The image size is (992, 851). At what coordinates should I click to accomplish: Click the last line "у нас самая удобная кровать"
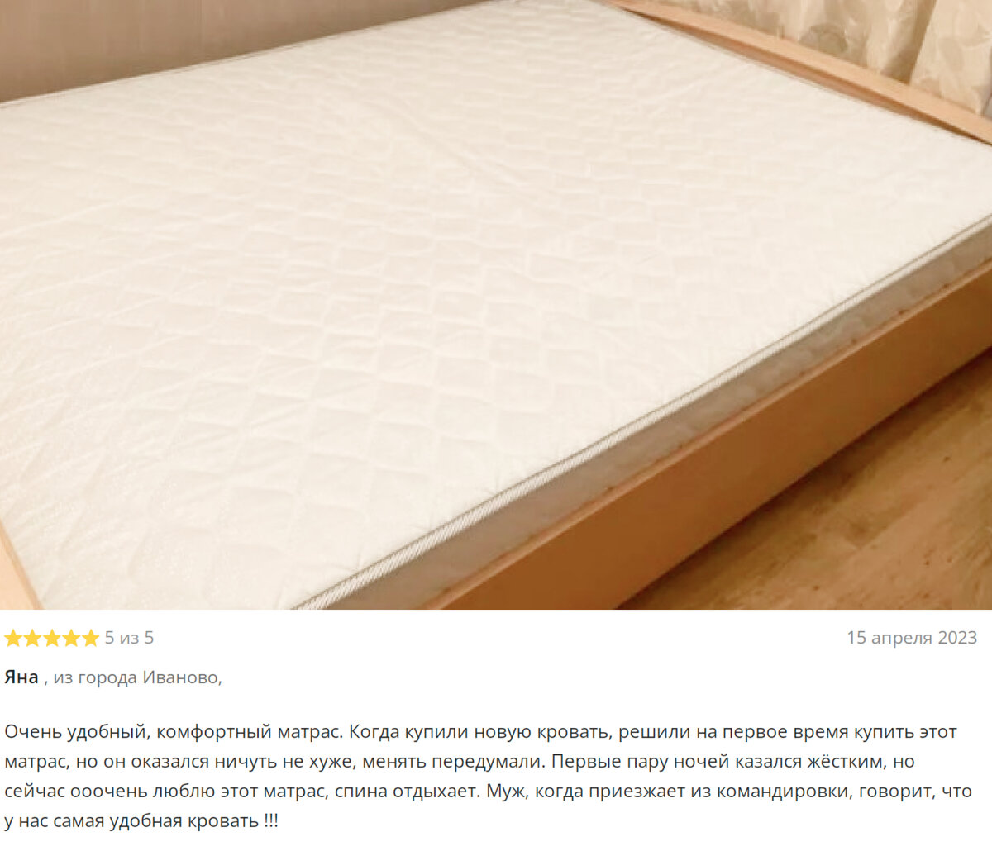point(141,821)
